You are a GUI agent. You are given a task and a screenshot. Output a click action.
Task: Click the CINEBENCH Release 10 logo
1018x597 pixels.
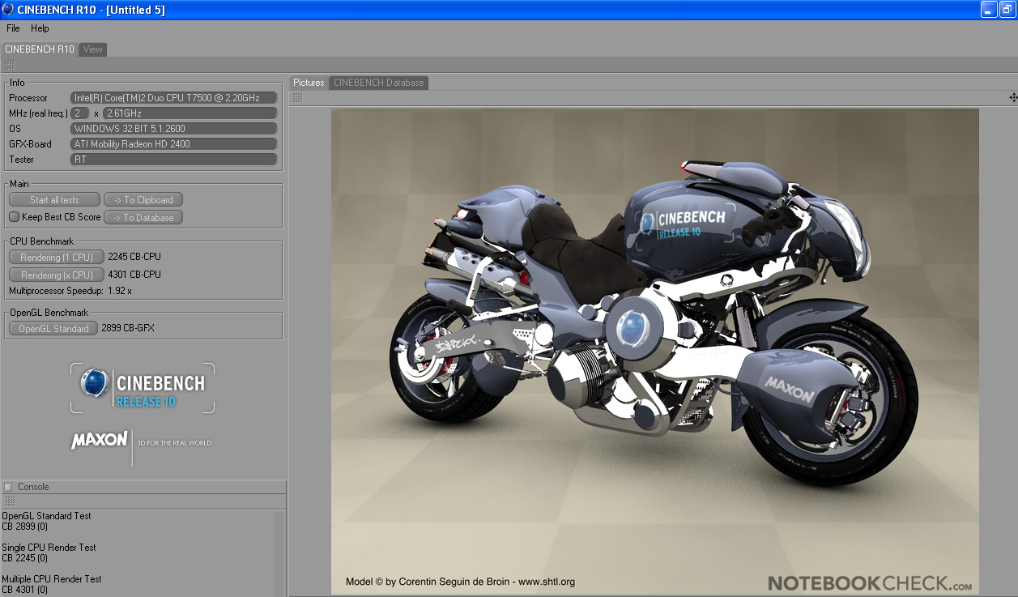[143, 388]
